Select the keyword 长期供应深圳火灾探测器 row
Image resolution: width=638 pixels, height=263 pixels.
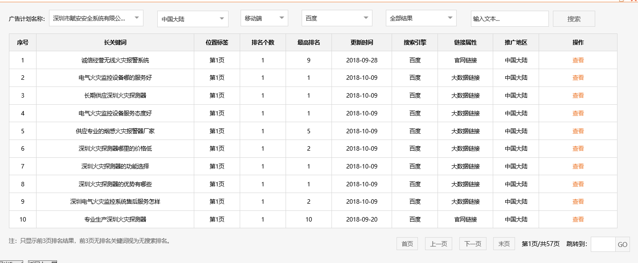[115, 95]
